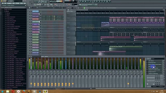The image size is (166, 93).
Task: Select the second channel name button
Action: [x=36, y=14]
